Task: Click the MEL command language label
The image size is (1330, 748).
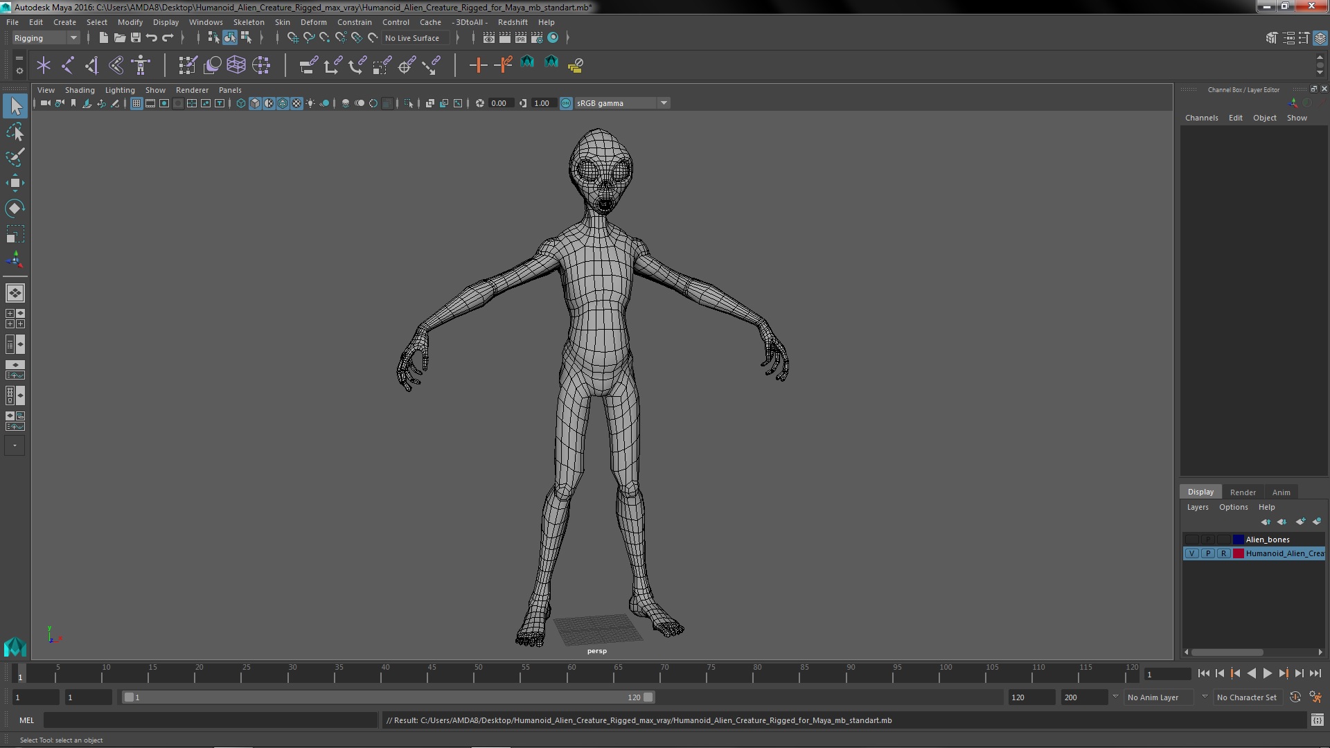Action: coord(26,720)
